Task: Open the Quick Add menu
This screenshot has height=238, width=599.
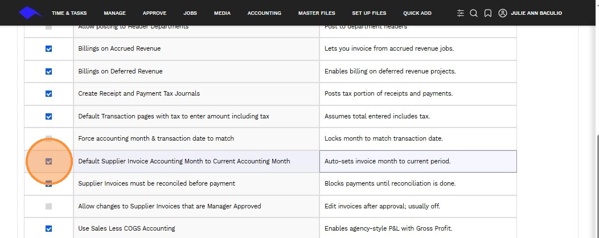Action: click(x=417, y=13)
